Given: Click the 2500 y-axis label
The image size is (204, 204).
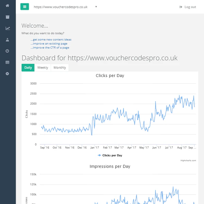Looking at the screenshot, I should 33,94.
